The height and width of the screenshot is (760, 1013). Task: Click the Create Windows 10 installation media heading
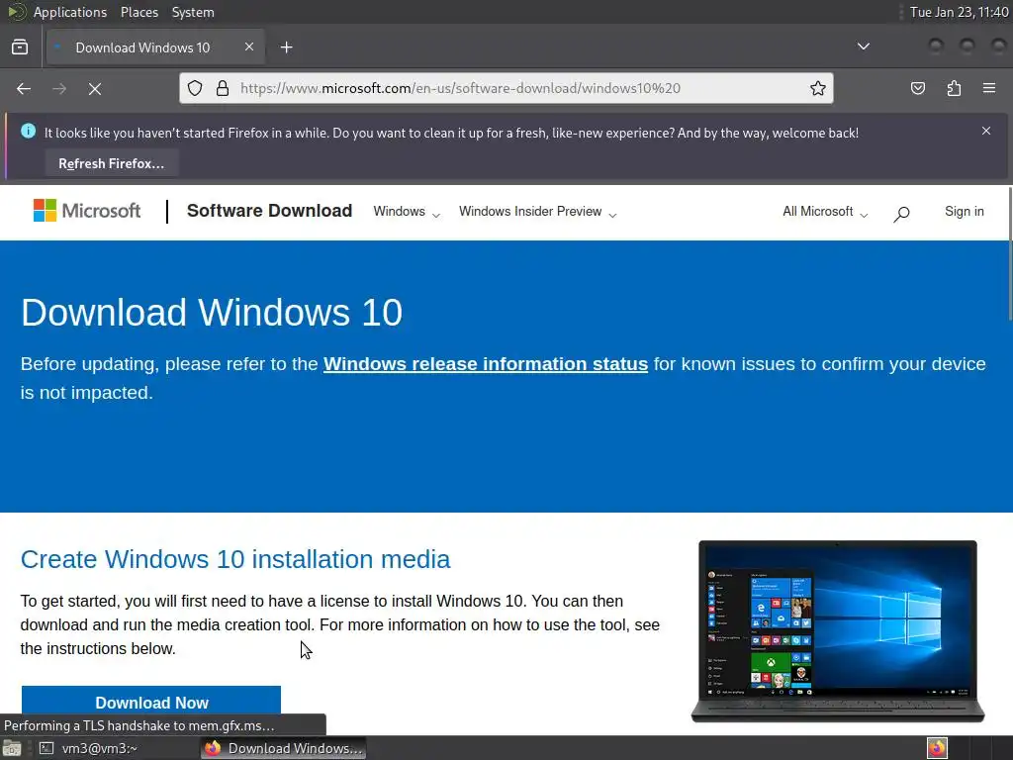(235, 559)
